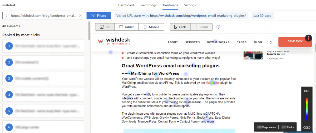Click HOW IT WORKS in site navigation
Image resolution: width=316 pixels, height=133 pixels.
point(218,42)
